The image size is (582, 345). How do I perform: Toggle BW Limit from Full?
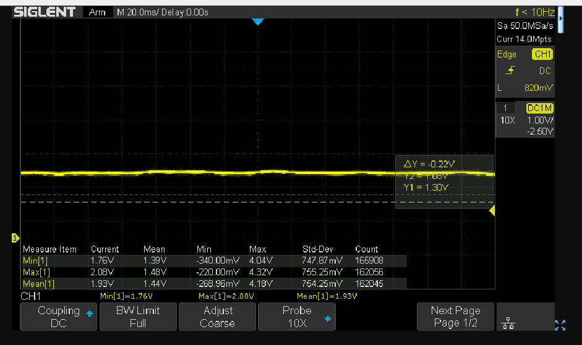(x=138, y=317)
